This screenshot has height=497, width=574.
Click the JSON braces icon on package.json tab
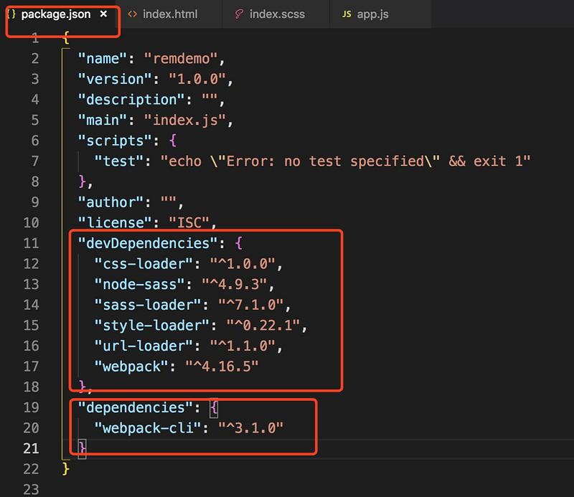pyautogui.click(x=11, y=14)
